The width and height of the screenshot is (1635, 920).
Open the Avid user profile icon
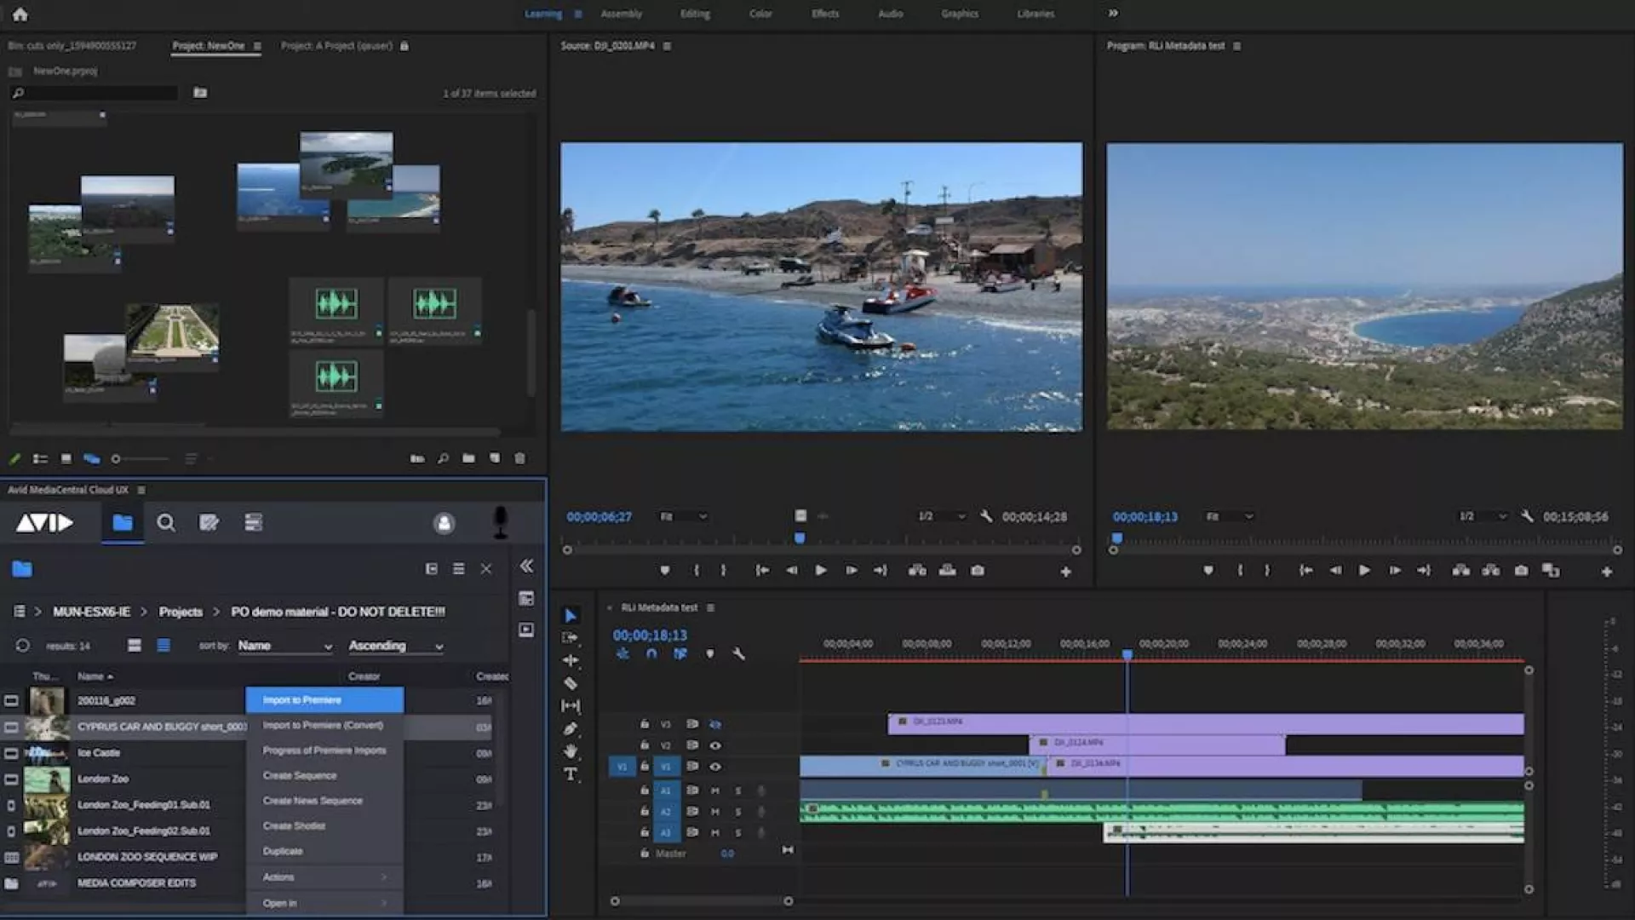tap(444, 523)
